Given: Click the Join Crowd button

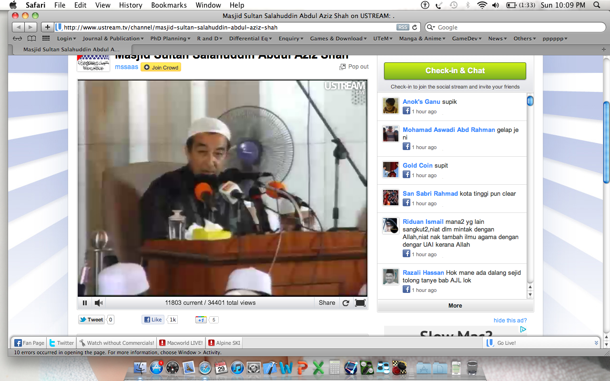Looking at the screenshot, I should point(161,68).
